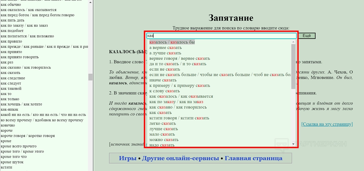Click "как только" in the left list
Viewport: 364px width, 171px height.
pyautogui.click(x=9, y=99)
